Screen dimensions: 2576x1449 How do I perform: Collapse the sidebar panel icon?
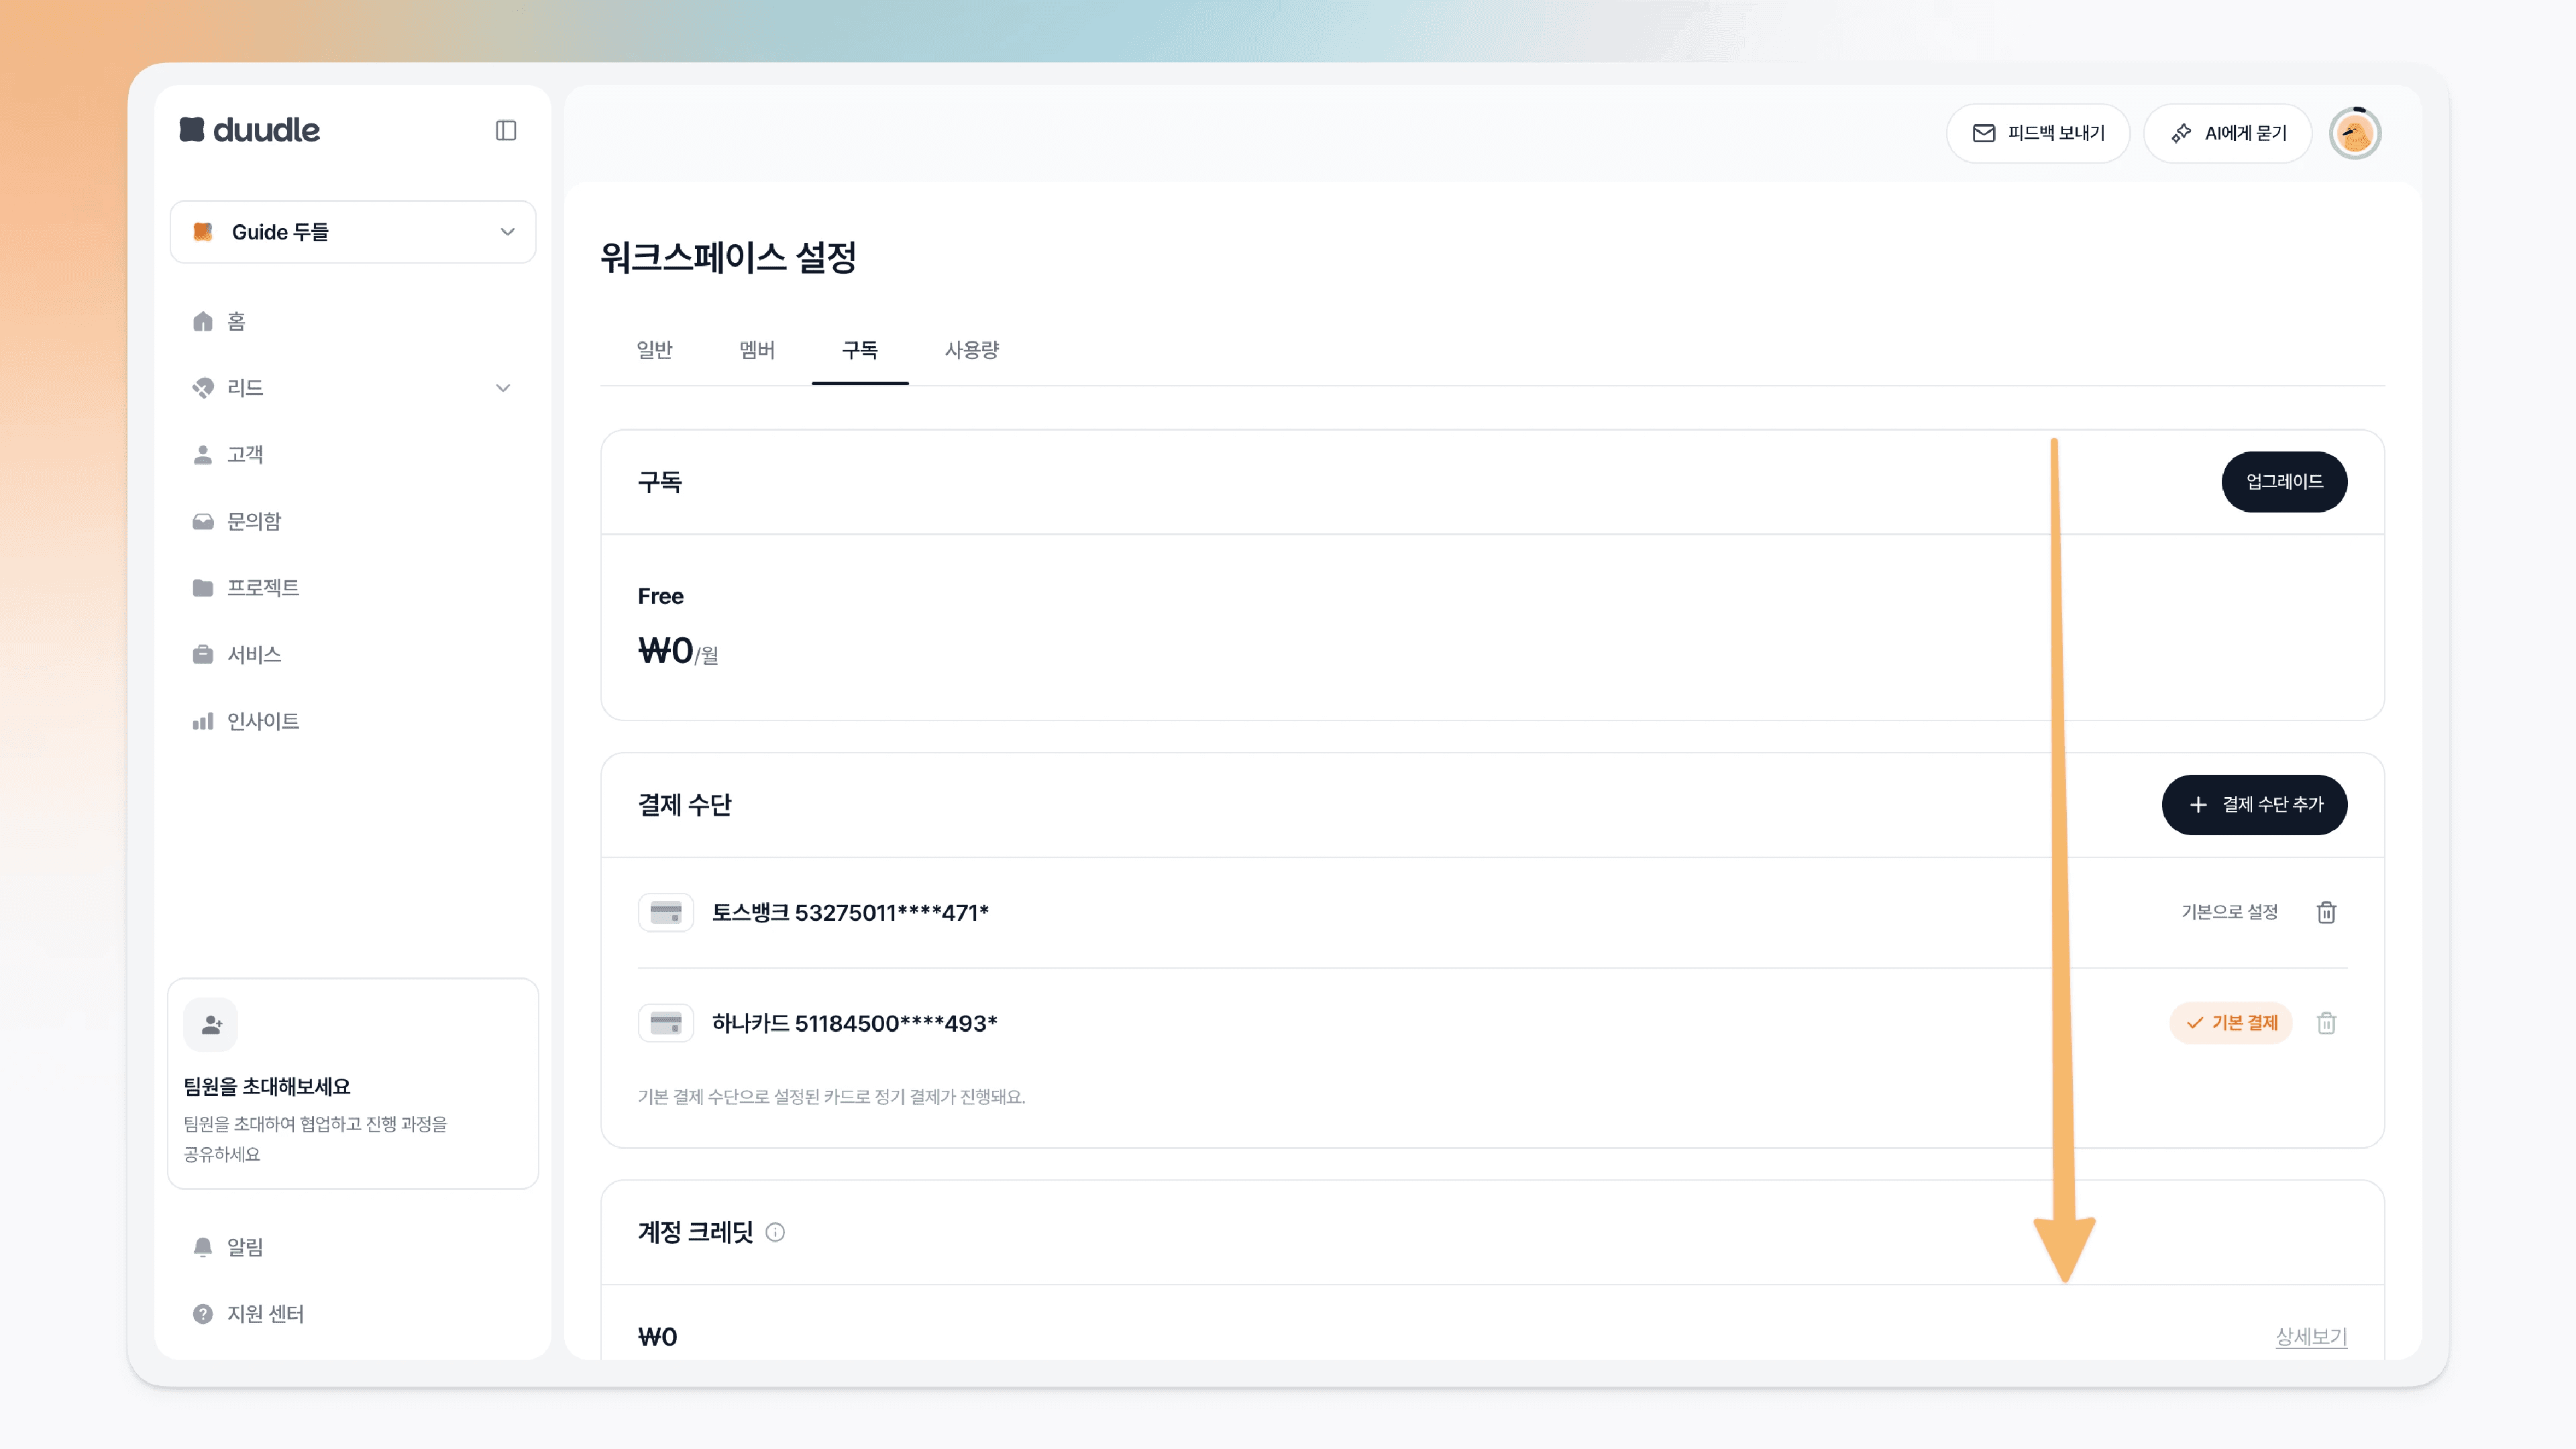tap(506, 131)
